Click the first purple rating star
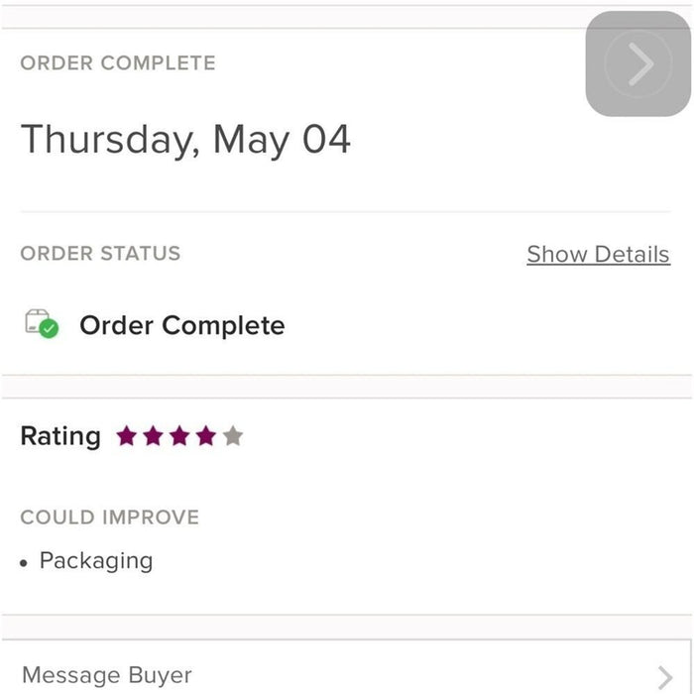 click(126, 436)
